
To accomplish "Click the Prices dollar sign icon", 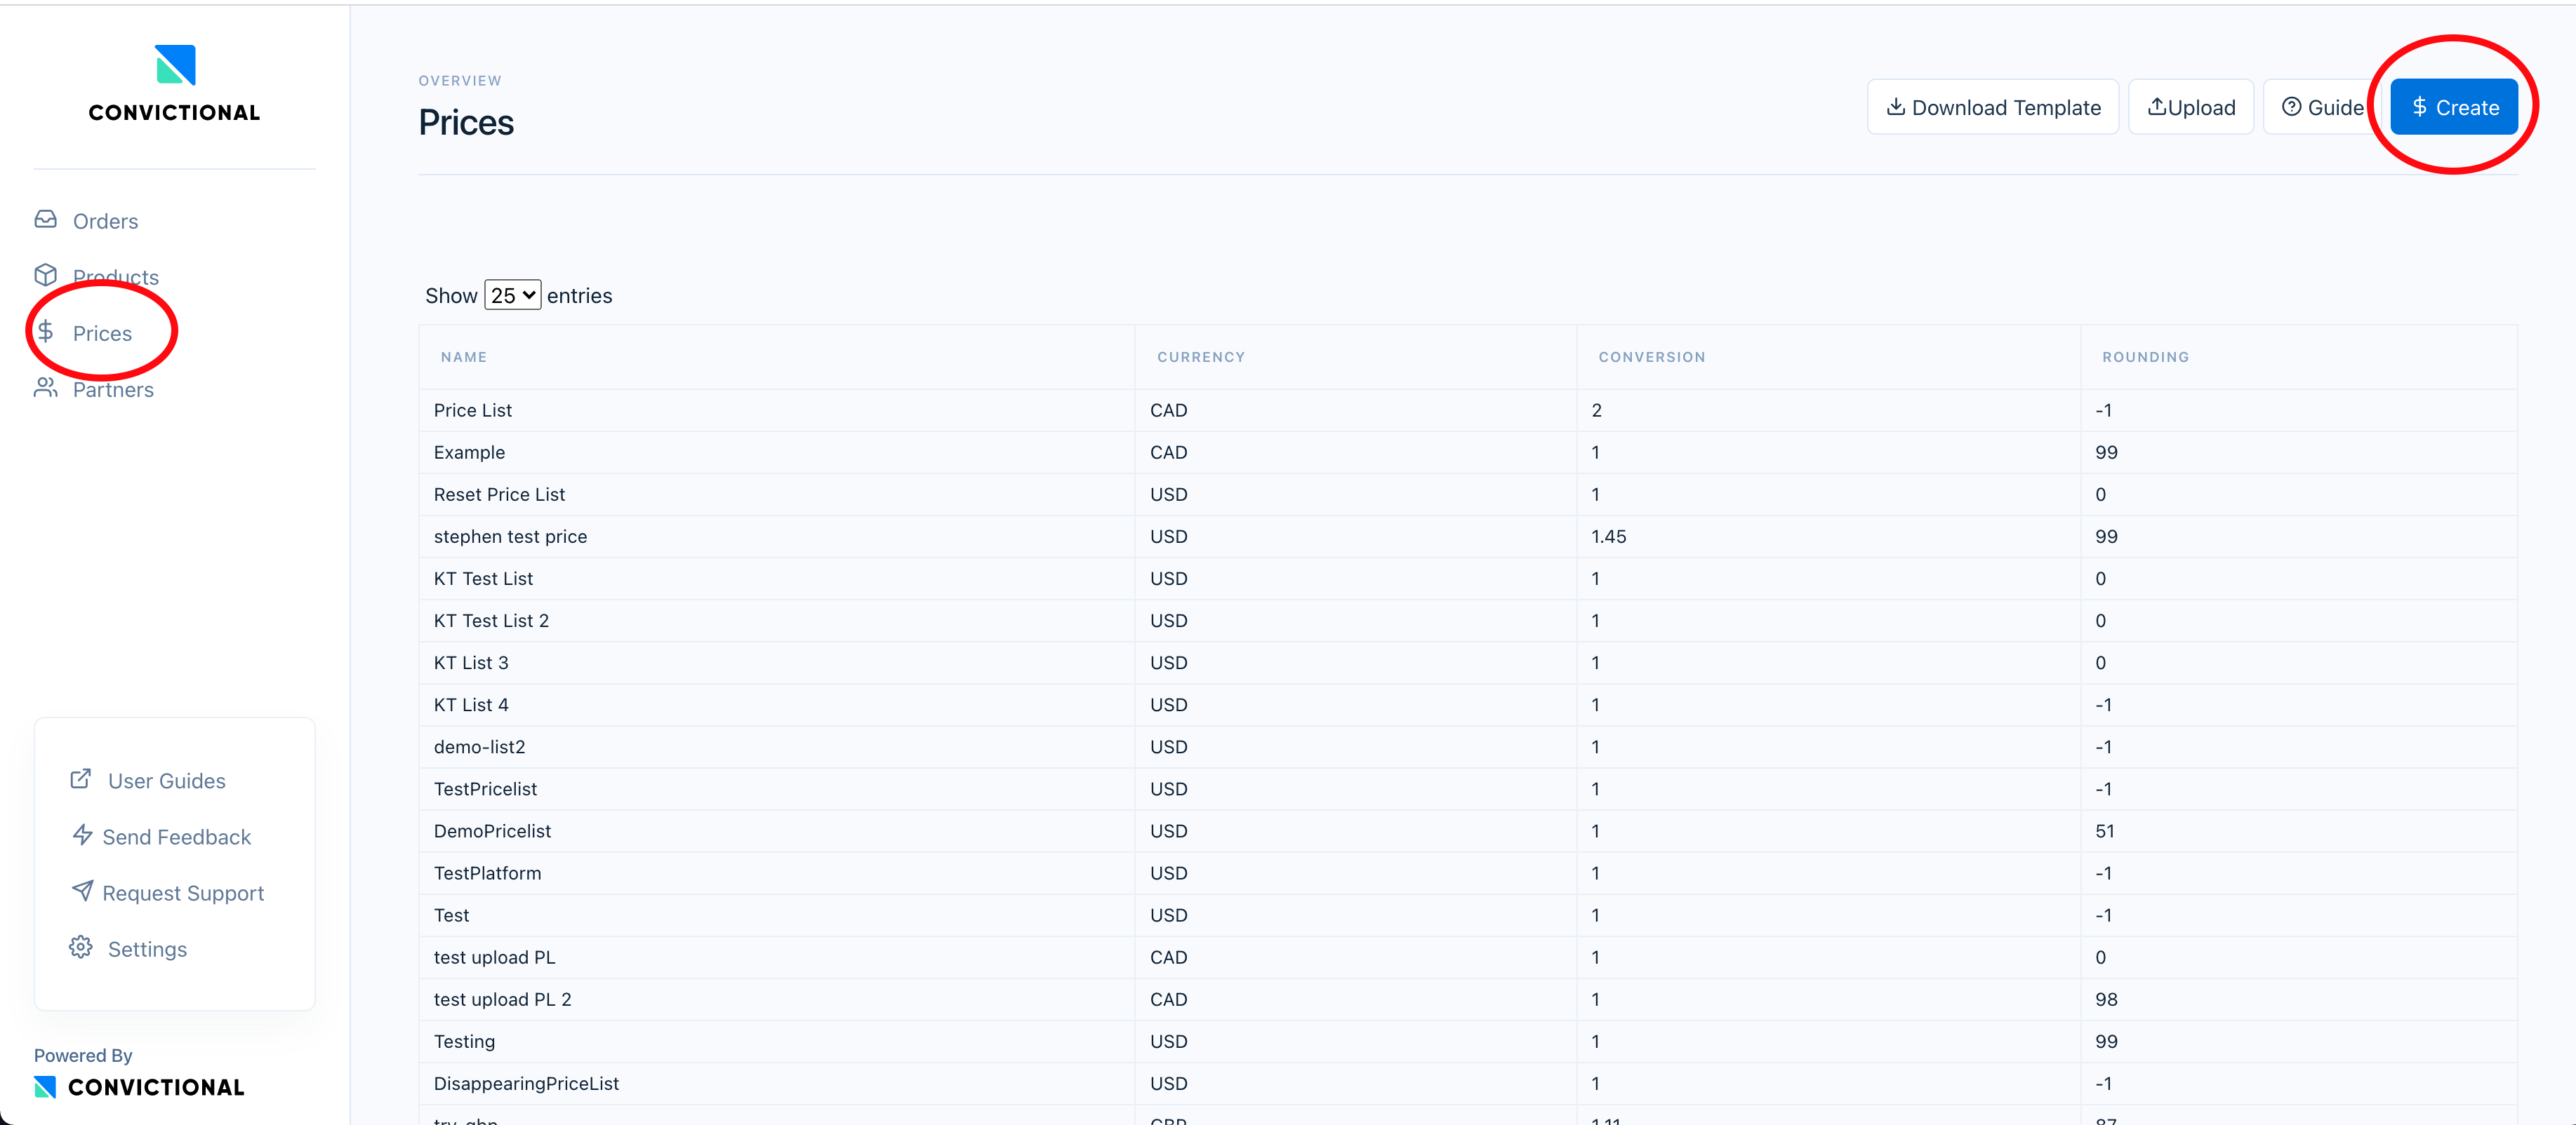I will point(46,332).
